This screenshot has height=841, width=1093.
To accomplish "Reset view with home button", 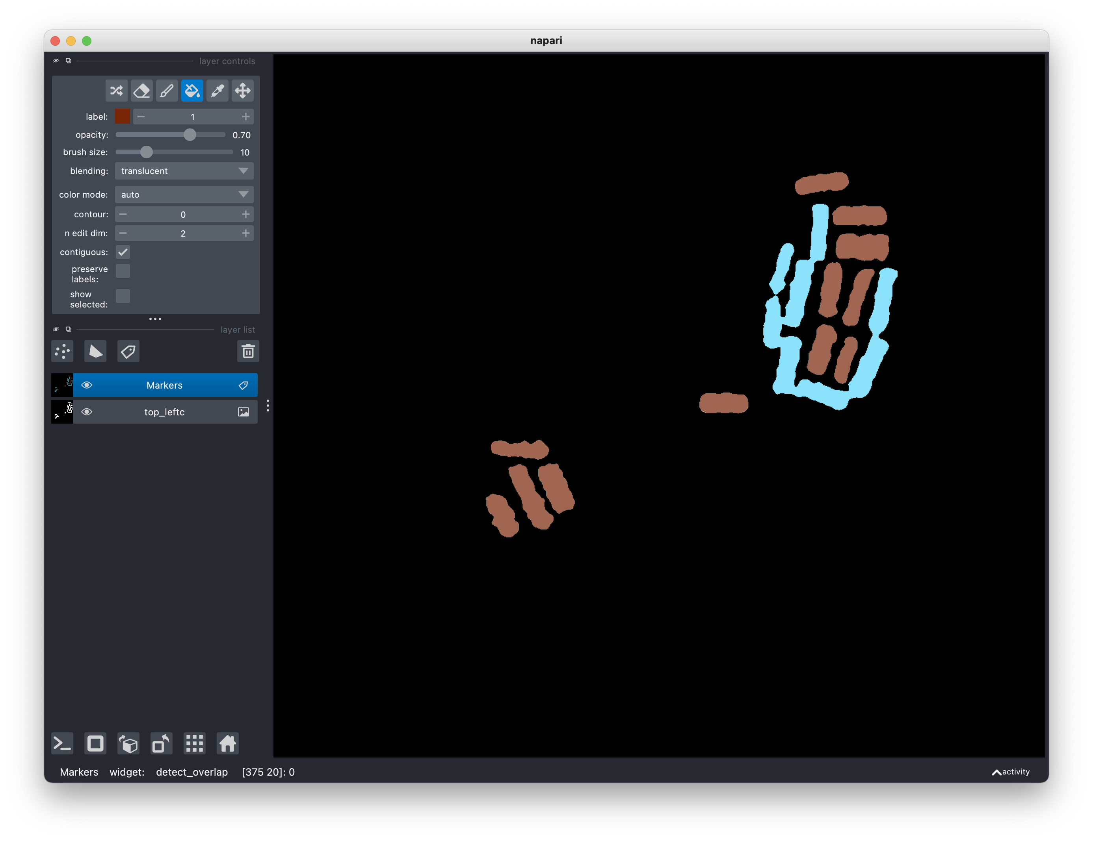I will 227,743.
